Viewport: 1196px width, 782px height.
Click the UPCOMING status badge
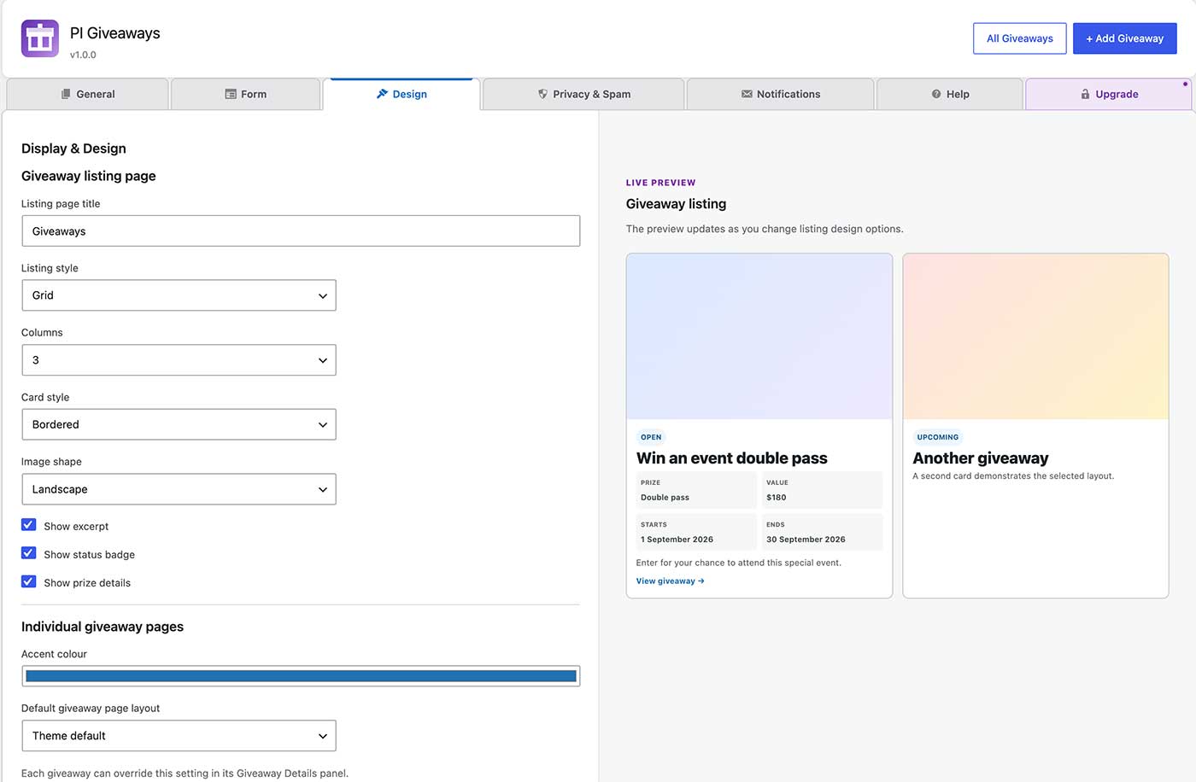(x=938, y=437)
